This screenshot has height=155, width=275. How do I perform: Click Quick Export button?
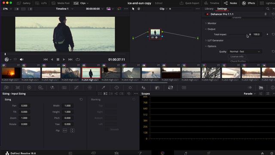189,3
